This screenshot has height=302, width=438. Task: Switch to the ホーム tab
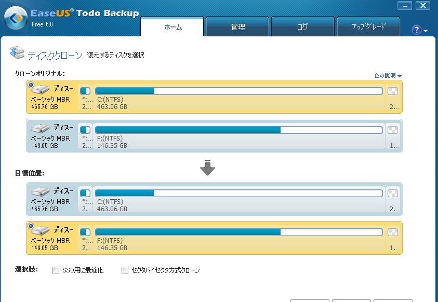click(x=172, y=27)
